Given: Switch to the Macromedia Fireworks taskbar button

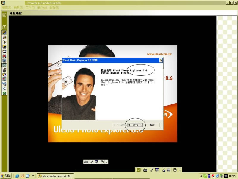Looking at the screenshot, I should coord(55,176).
